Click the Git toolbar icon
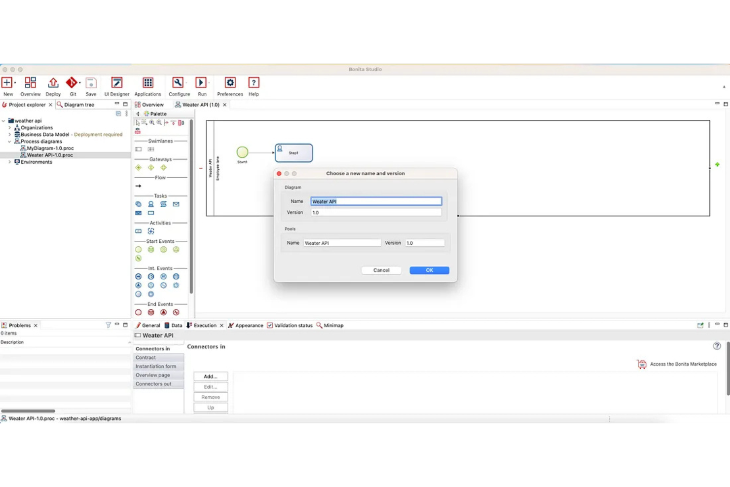The height and width of the screenshot is (487, 730). coord(72,82)
